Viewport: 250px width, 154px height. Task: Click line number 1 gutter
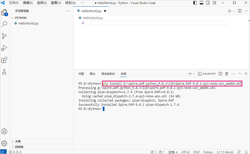point(83,23)
